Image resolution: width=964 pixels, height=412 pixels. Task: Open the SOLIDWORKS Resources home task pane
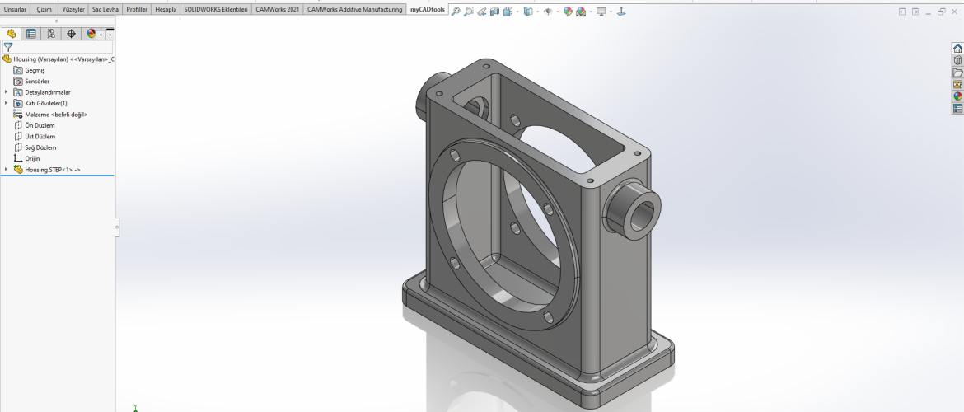click(957, 49)
